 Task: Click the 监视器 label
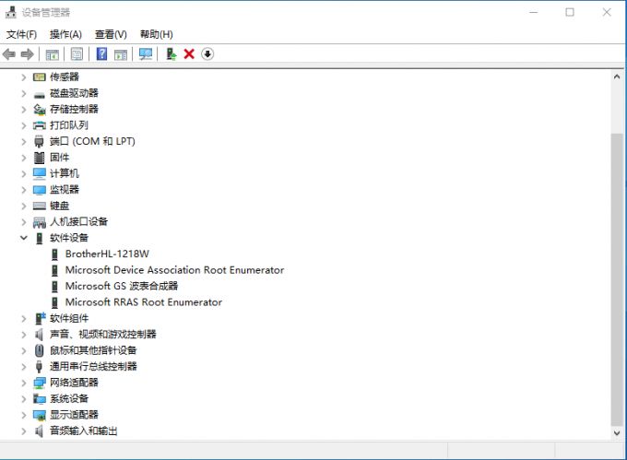click(x=65, y=190)
